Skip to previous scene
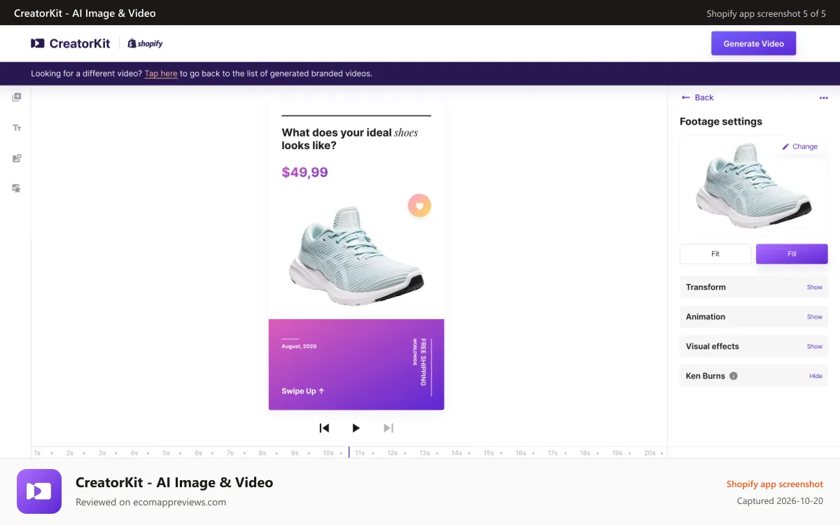840x525 pixels. (x=324, y=428)
